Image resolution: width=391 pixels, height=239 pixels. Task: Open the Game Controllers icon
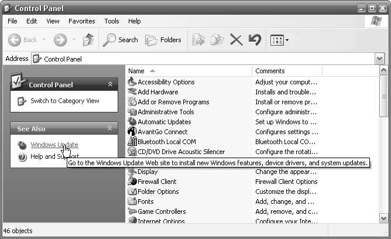(x=132, y=211)
